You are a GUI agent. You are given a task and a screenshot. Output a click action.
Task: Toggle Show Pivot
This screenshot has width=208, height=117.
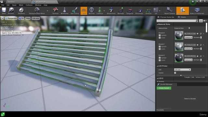(x=111, y=11)
